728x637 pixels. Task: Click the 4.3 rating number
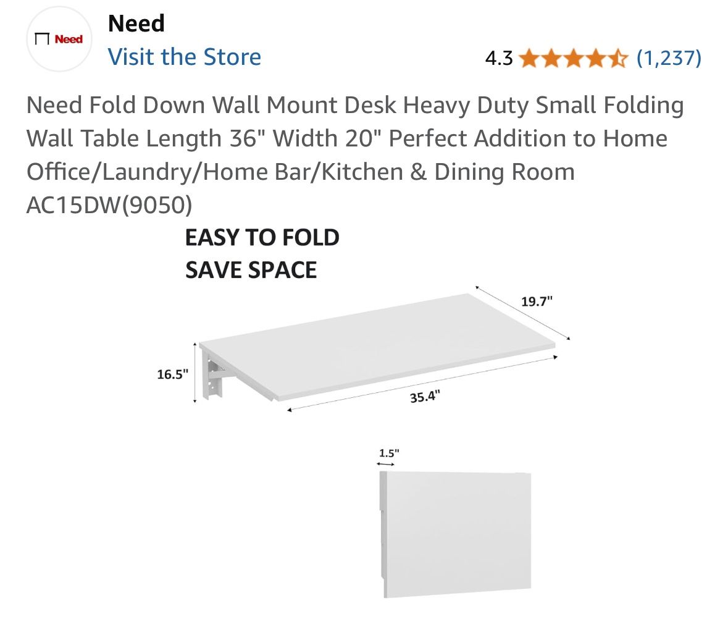point(498,58)
